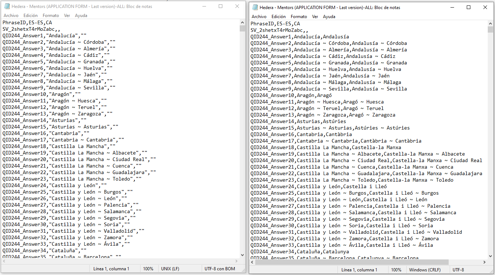Click QID244_Answer24 Castella i Lleó line in right window
This screenshot has height=275, width=495.
(319, 186)
